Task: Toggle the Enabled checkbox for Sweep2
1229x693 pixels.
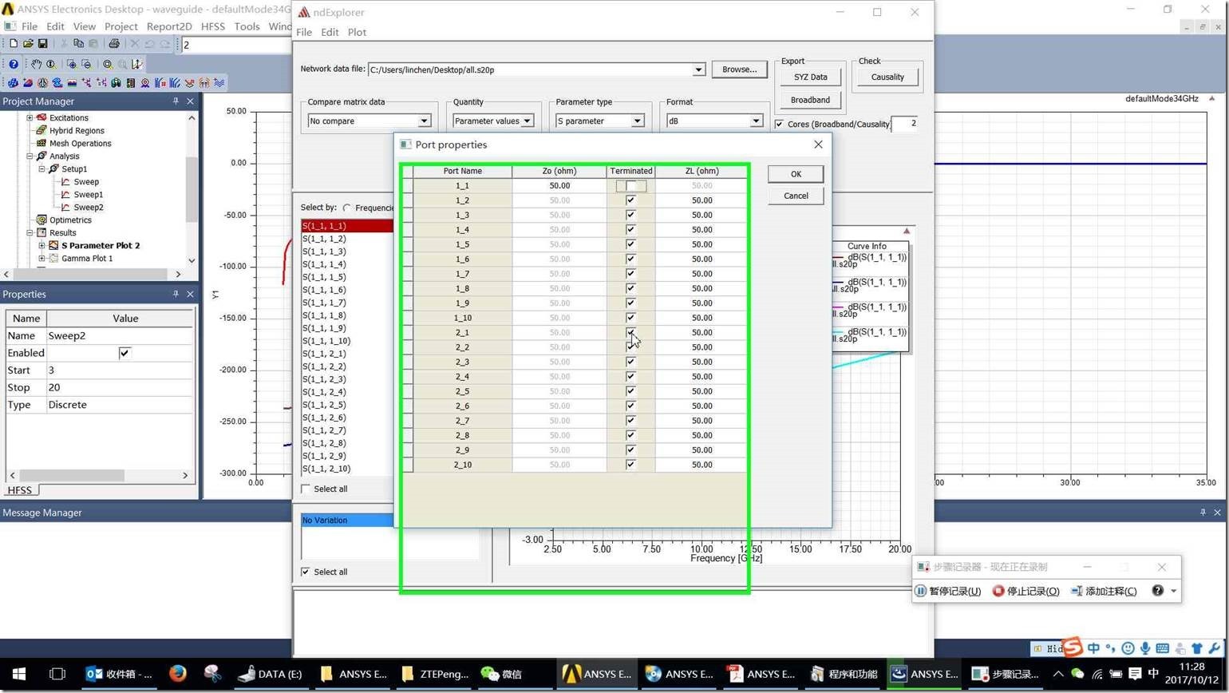Action: (124, 353)
